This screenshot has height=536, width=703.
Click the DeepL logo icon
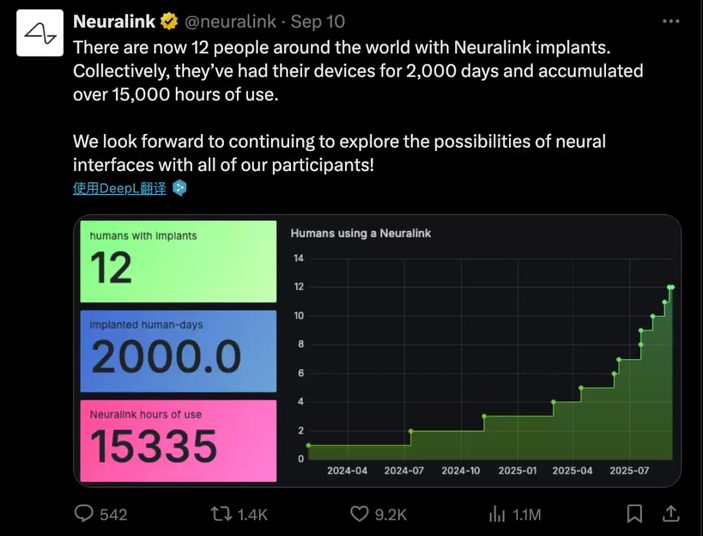click(179, 189)
